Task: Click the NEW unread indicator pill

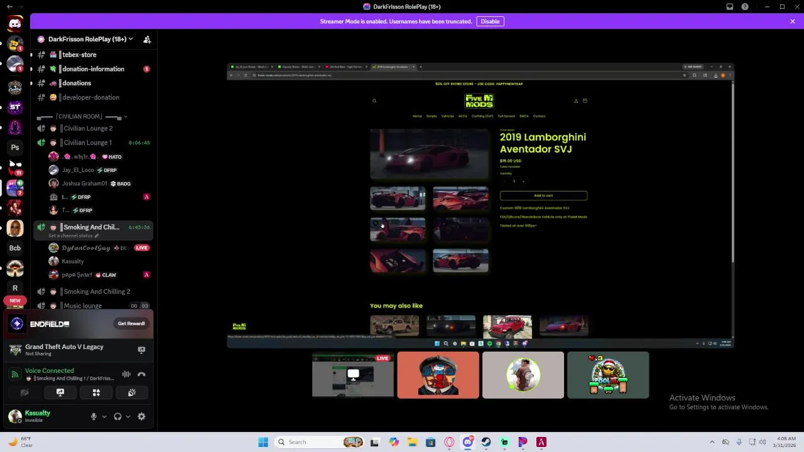Action: (x=15, y=301)
